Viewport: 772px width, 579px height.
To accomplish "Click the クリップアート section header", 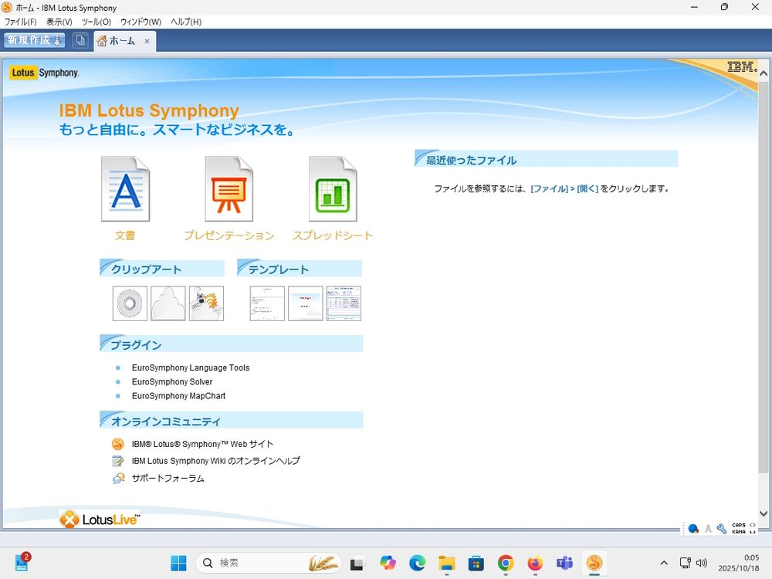I will pyautogui.click(x=162, y=269).
